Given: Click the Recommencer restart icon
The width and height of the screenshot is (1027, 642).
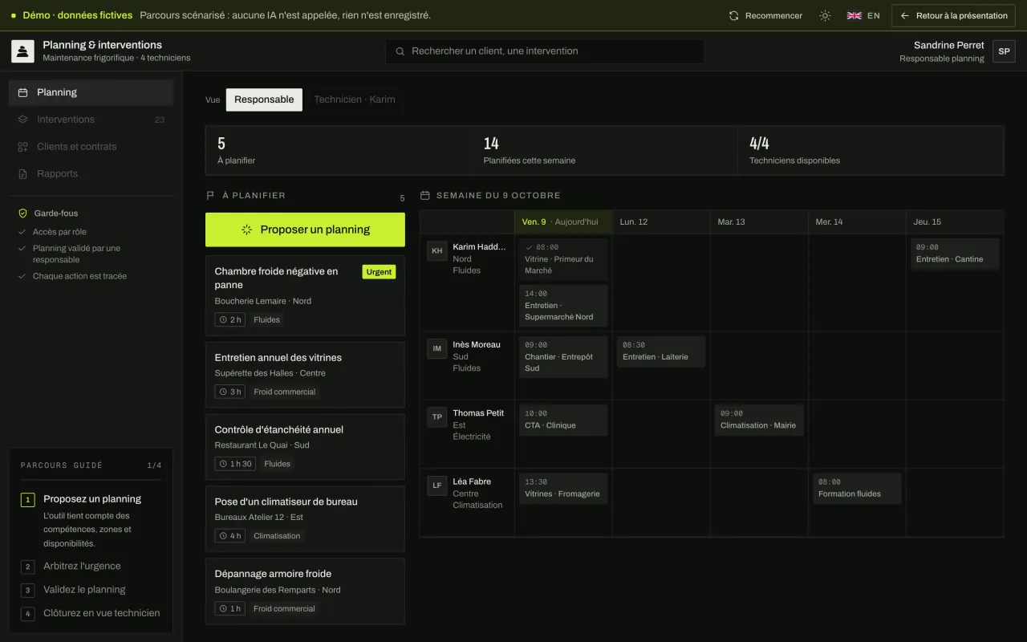Looking at the screenshot, I should [x=733, y=15].
